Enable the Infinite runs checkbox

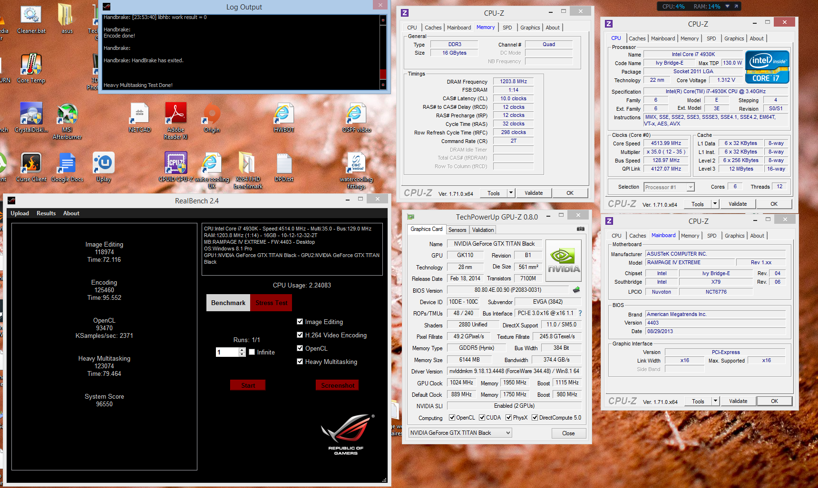[252, 352]
